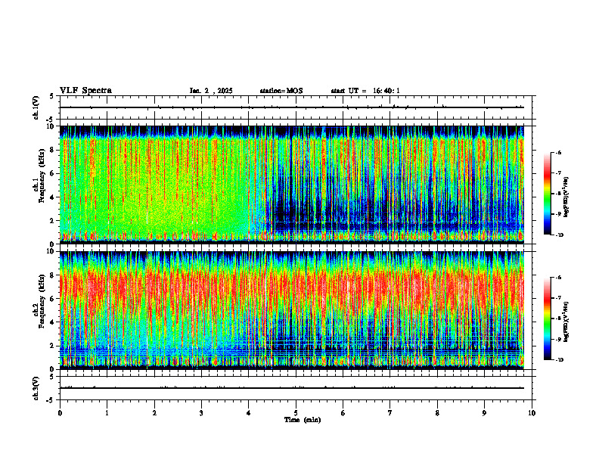Select "-6" on the ch.1 color bar
The height and width of the screenshot is (463, 599).
[558, 153]
